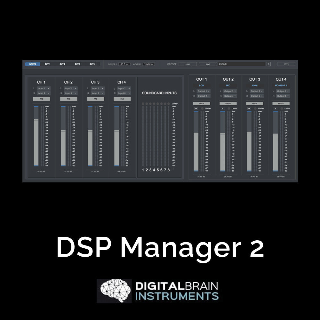Enable the PAD on CH 3
This screenshot has width=320, height=320.
pyautogui.click(x=95, y=99)
